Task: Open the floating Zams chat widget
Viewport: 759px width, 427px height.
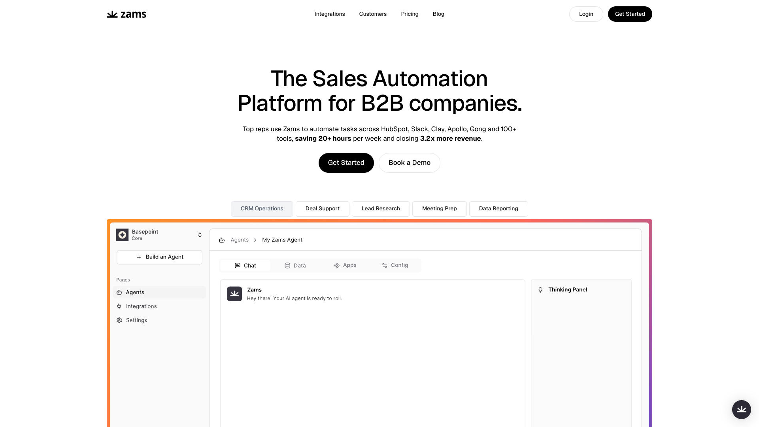Action: point(741,409)
